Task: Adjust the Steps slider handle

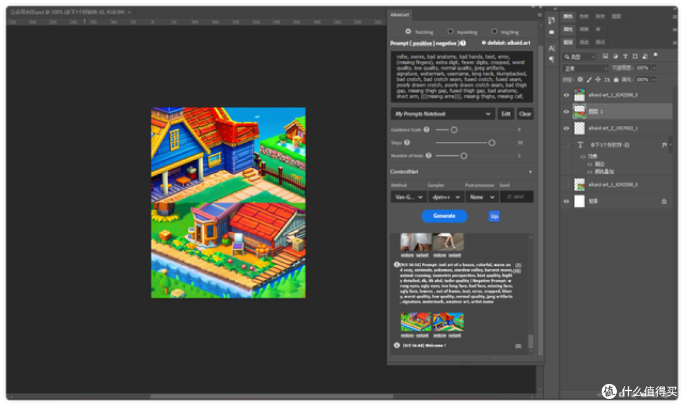Action: pos(491,143)
